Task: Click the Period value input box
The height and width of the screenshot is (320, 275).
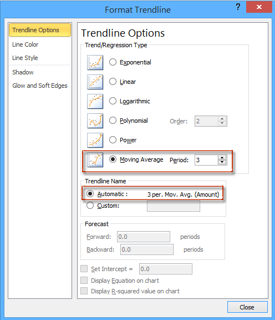Action: (206, 160)
